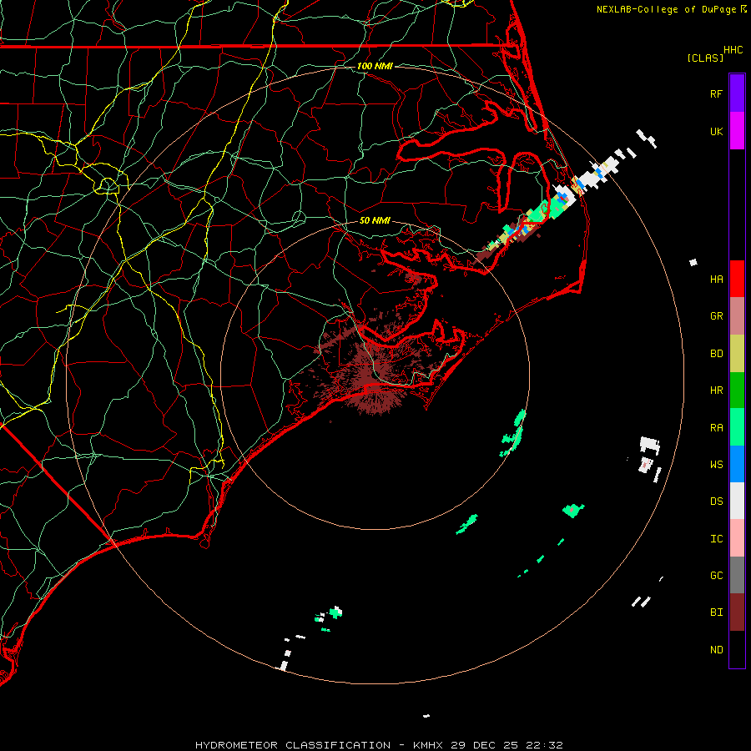
Task: Click the UK magenta legend swatch
Action: [737, 131]
